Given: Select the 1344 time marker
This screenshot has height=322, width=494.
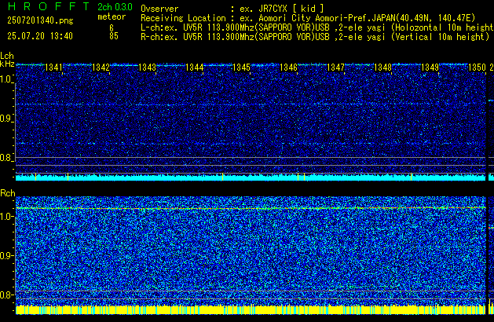Looking at the screenshot, I should pos(195,68).
